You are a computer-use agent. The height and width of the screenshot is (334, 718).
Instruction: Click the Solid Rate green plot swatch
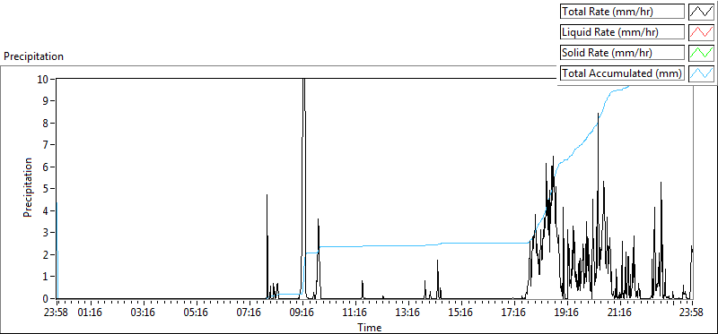[701, 53]
